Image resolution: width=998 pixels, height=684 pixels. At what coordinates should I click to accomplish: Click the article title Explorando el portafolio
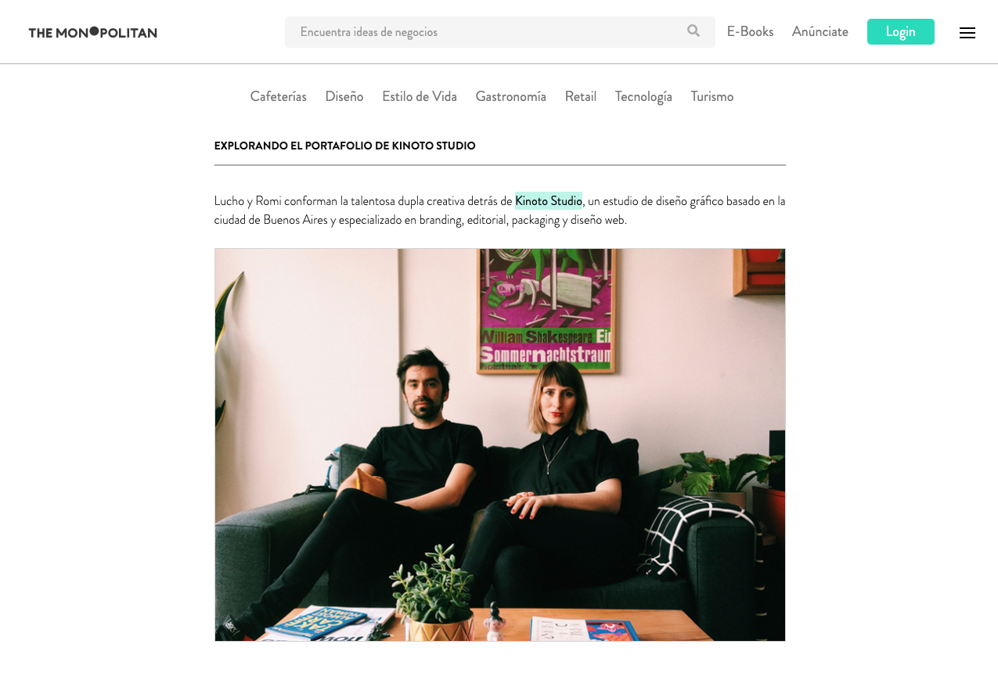(x=345, y=146)
